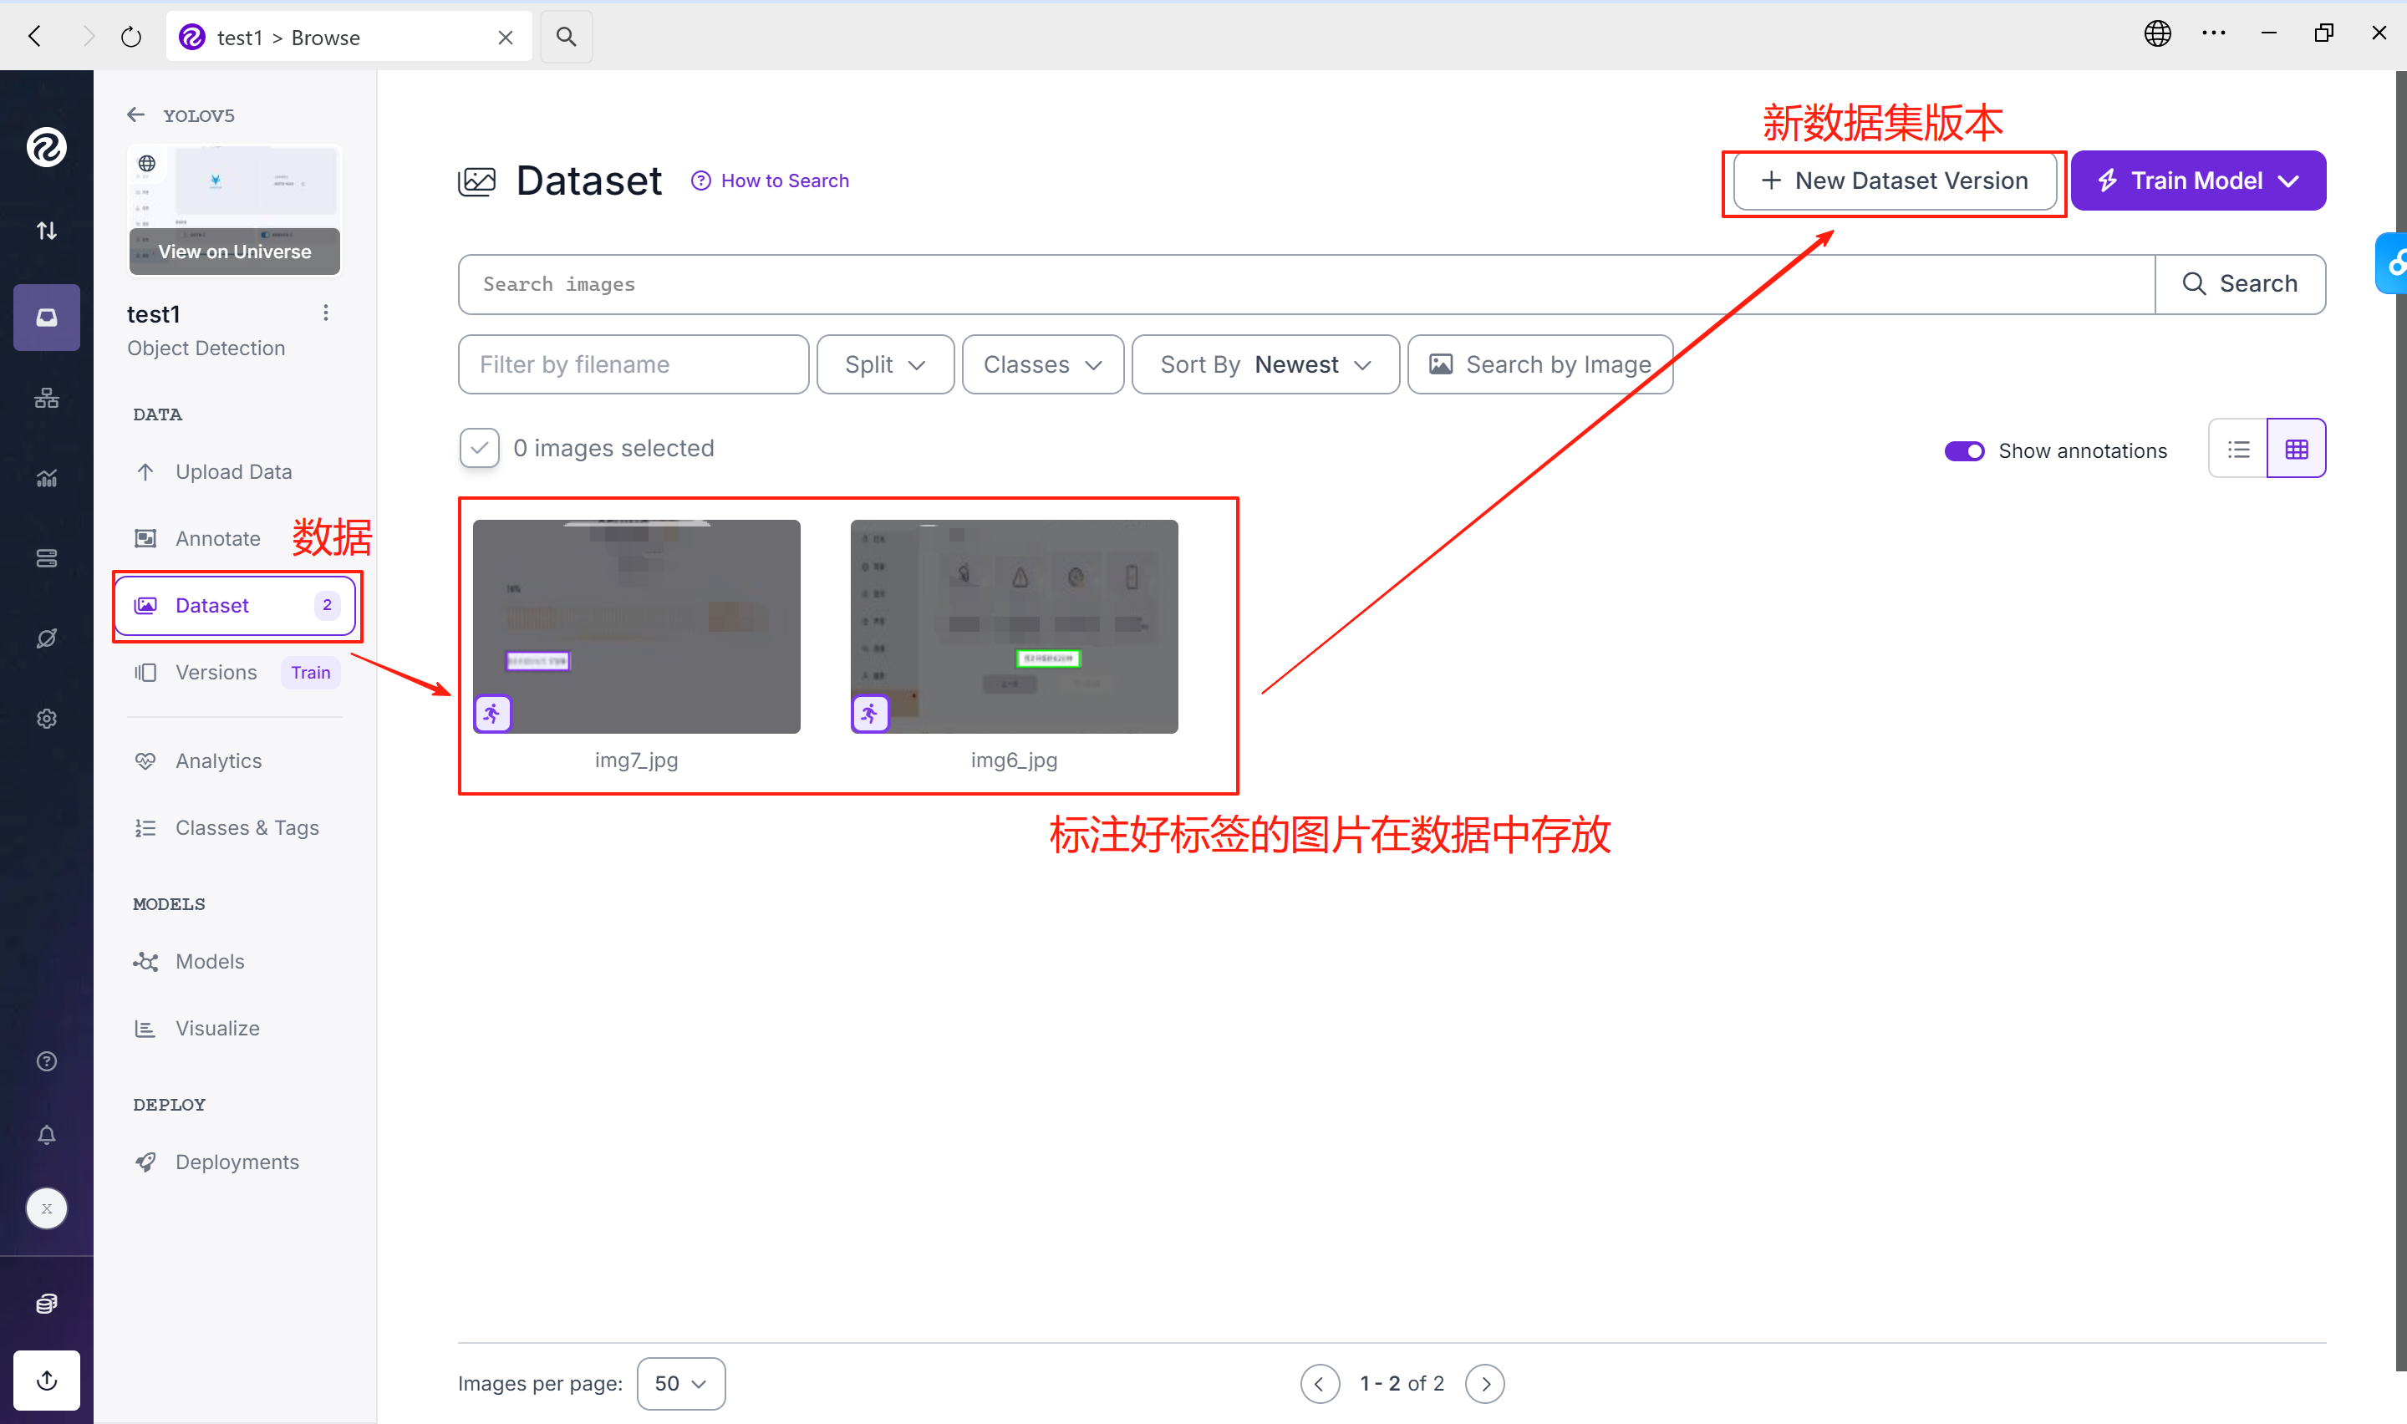Expand the Classes filter dropdown
The image size is (2407, 1424).
1042,364
